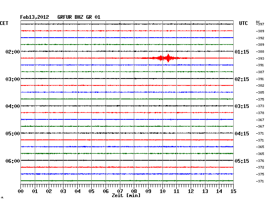
Task: Click minute tick label "04" on the time axis
Action: tap(77, 191)
